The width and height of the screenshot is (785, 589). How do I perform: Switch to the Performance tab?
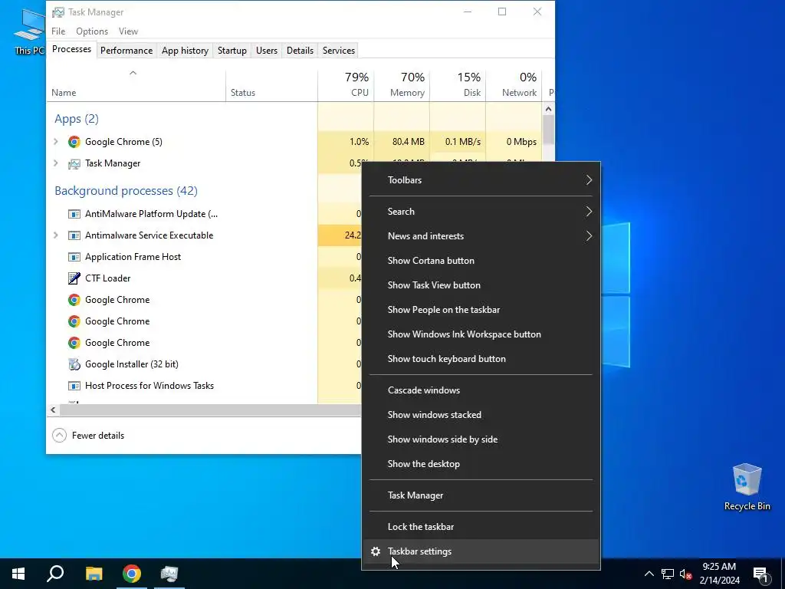pyautogui.click(x=126, y=50)
